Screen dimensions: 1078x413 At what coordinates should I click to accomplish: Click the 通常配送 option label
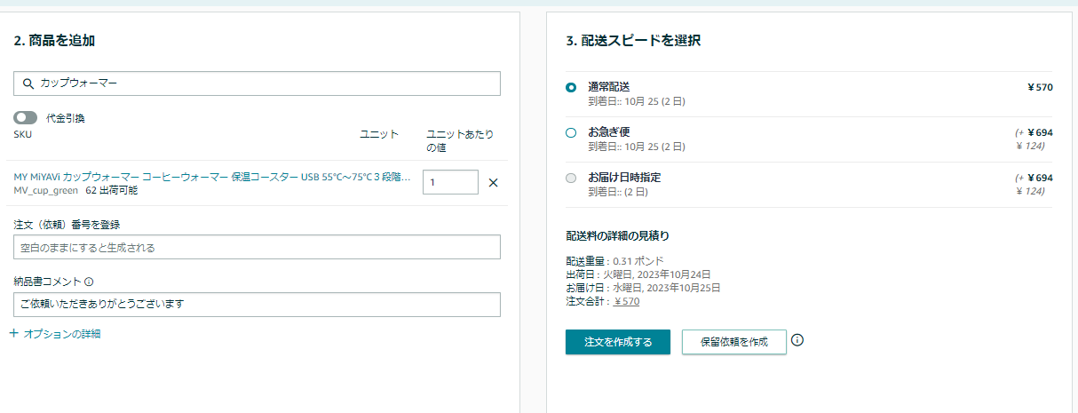tap(609, 86)
